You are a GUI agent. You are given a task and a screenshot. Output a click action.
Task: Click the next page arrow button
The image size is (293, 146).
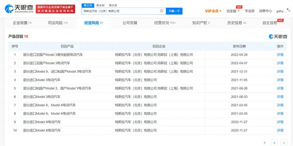(x=284, y=143)
